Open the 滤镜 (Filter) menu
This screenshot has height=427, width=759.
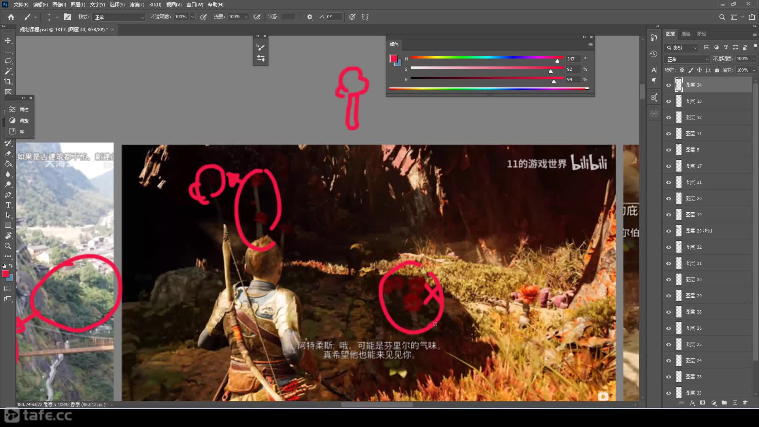pyautogui.click(x=136, y=4)
